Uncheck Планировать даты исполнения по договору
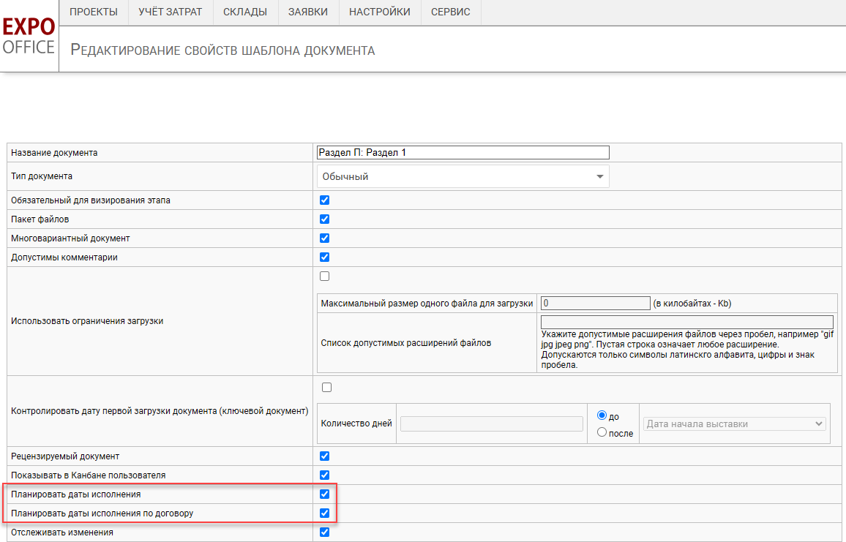 [x=325, y=513]
